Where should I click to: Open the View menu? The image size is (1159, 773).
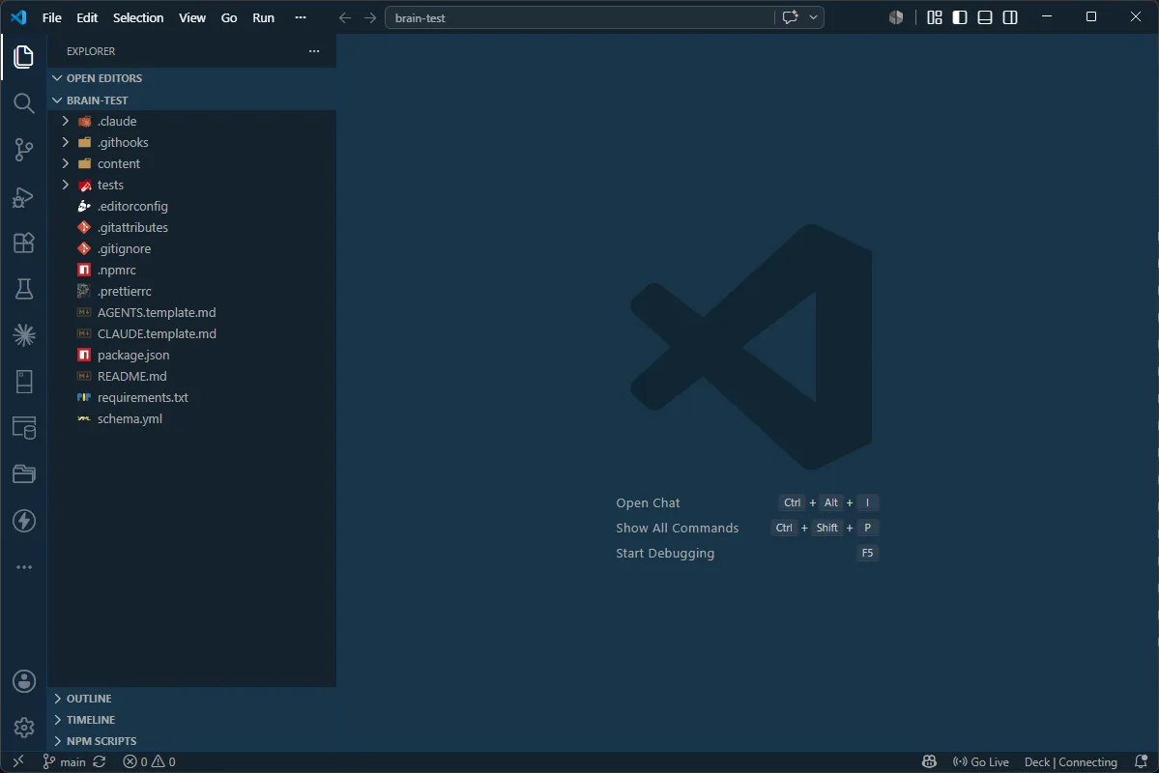point(192,17)
